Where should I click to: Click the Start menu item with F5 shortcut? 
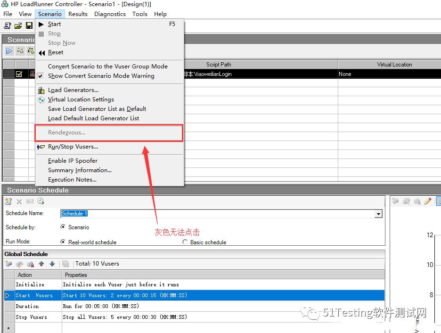[110, 24]
